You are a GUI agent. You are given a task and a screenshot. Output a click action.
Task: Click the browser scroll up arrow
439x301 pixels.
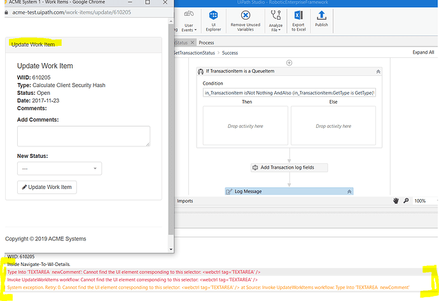pyautogui.click(x=171, y=21)
